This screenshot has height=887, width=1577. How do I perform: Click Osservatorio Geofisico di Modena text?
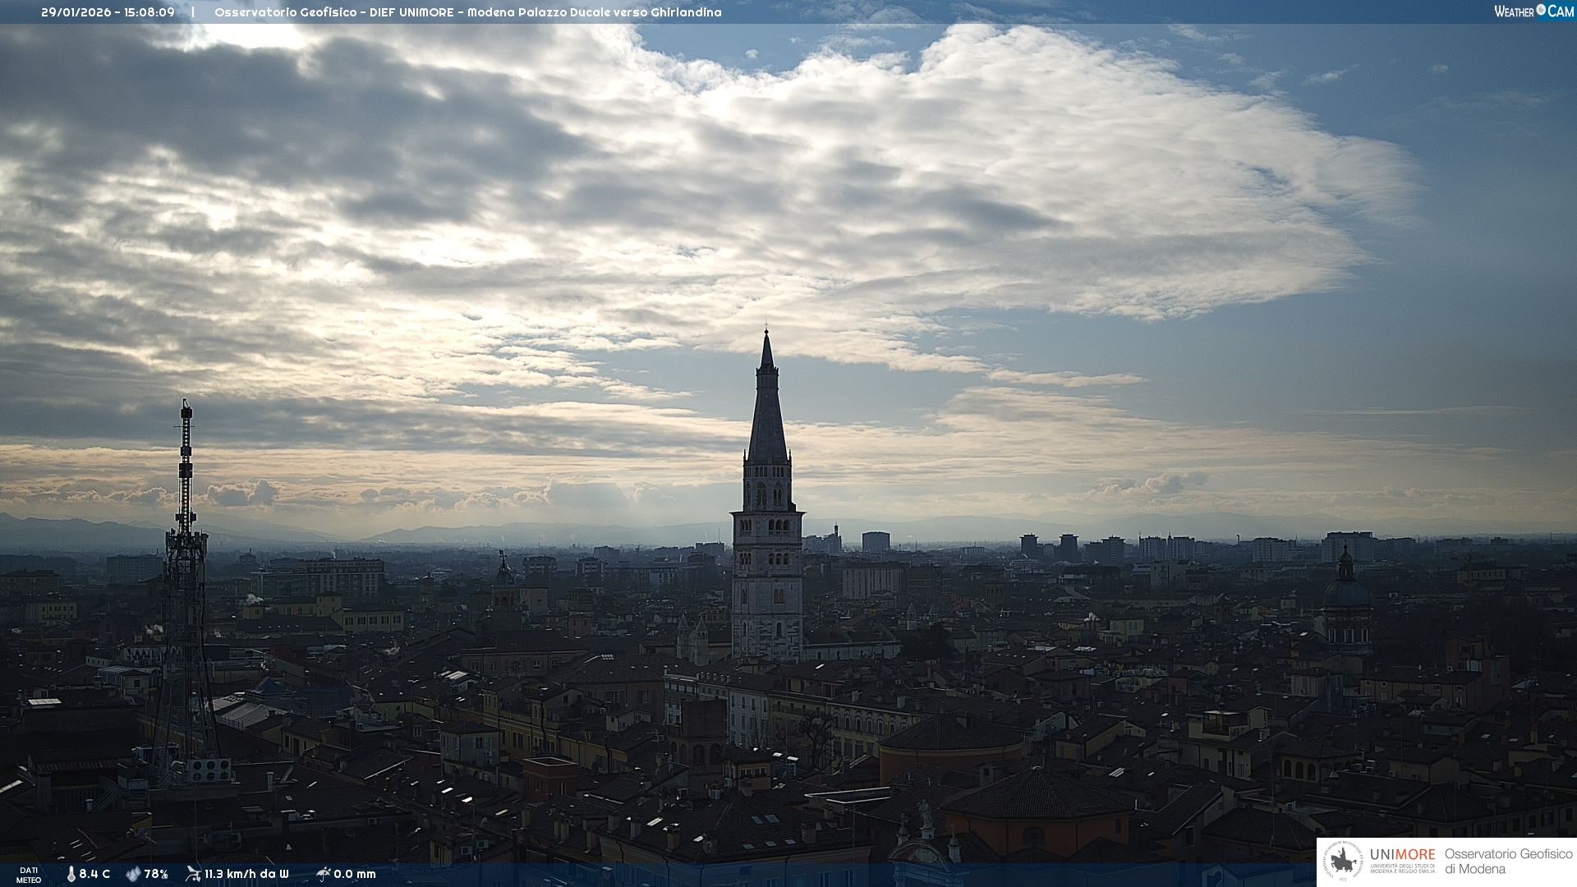coord(1507,862)
